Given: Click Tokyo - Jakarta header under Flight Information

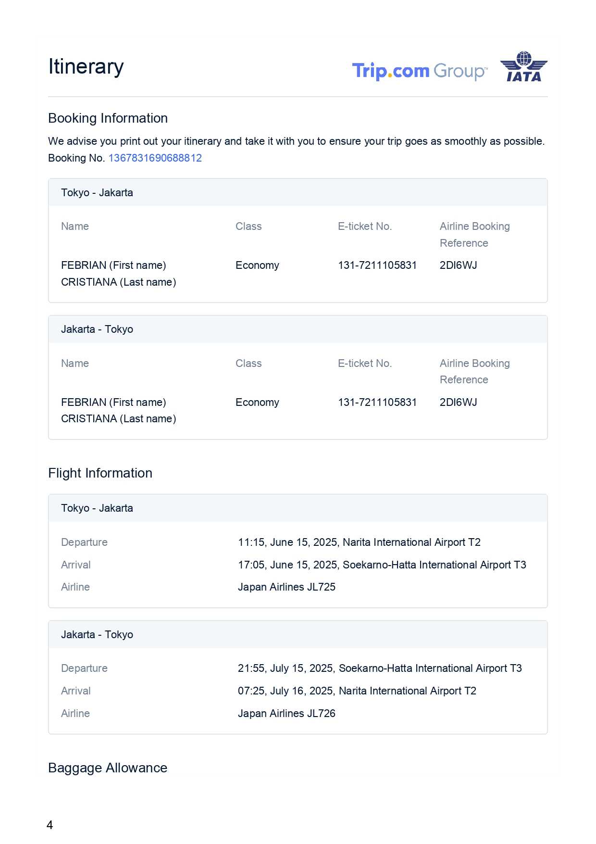Looking at the screenshot, I should tap(97, 508).
